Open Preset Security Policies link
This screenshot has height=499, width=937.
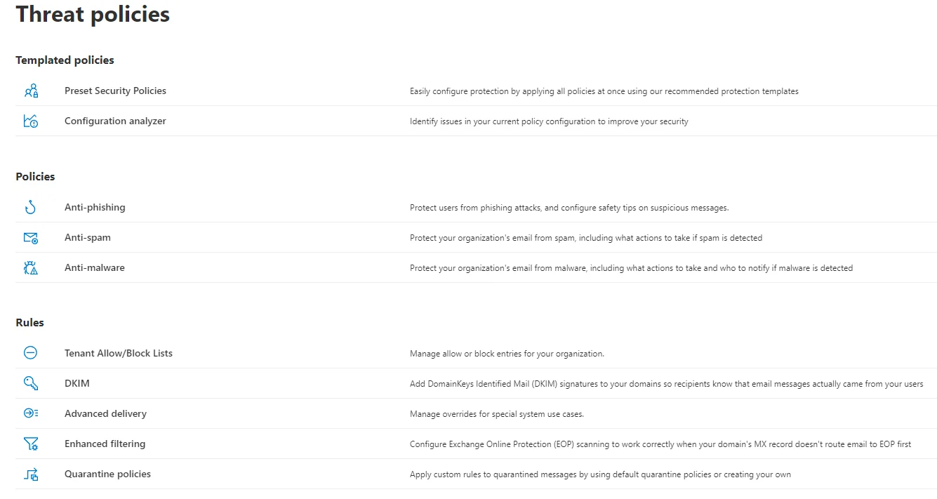point(115,91)
